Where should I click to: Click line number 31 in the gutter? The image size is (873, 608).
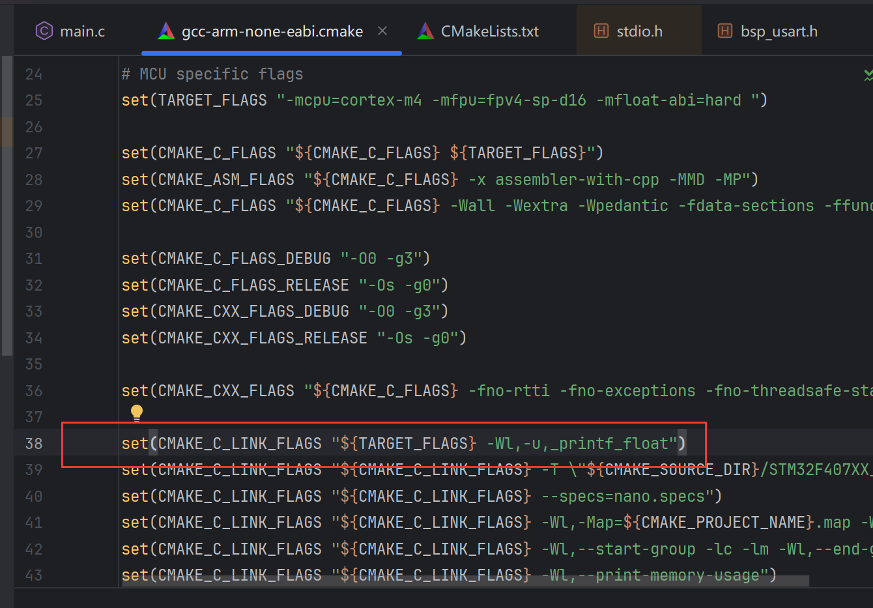(34, 259)
